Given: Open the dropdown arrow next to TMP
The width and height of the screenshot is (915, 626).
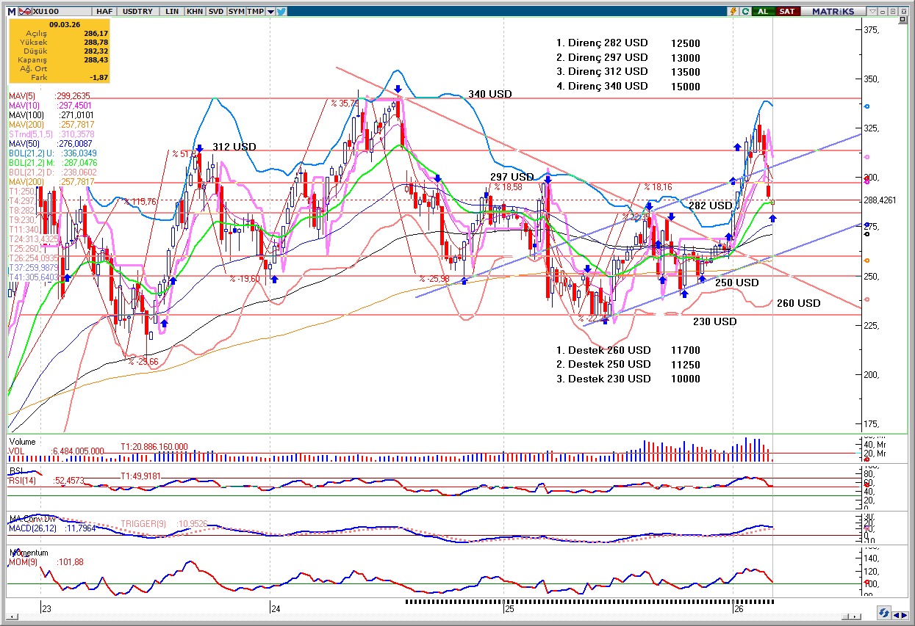Looking at the screenshot, I should (270, 12).
